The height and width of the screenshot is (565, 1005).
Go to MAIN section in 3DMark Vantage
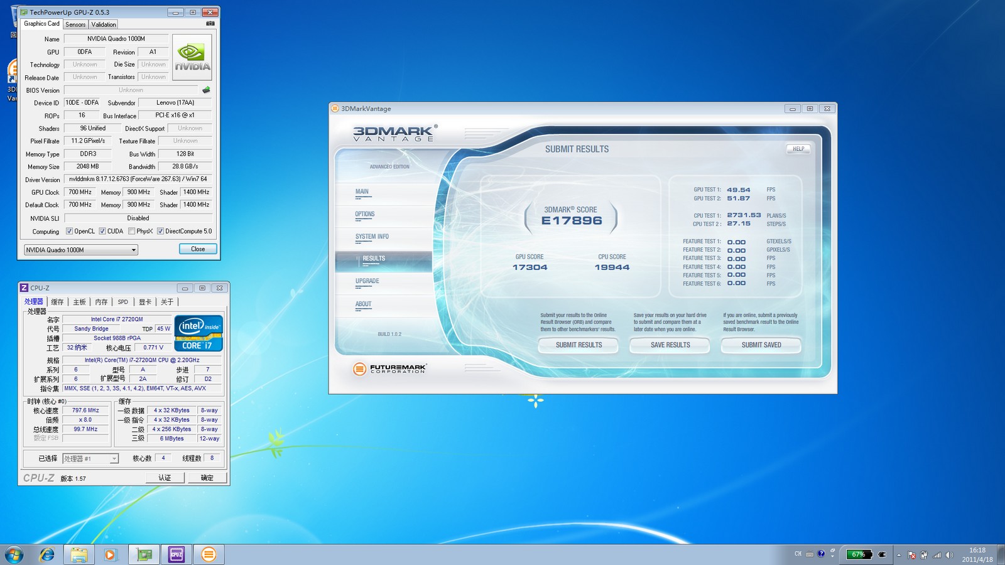pos(362,191)
